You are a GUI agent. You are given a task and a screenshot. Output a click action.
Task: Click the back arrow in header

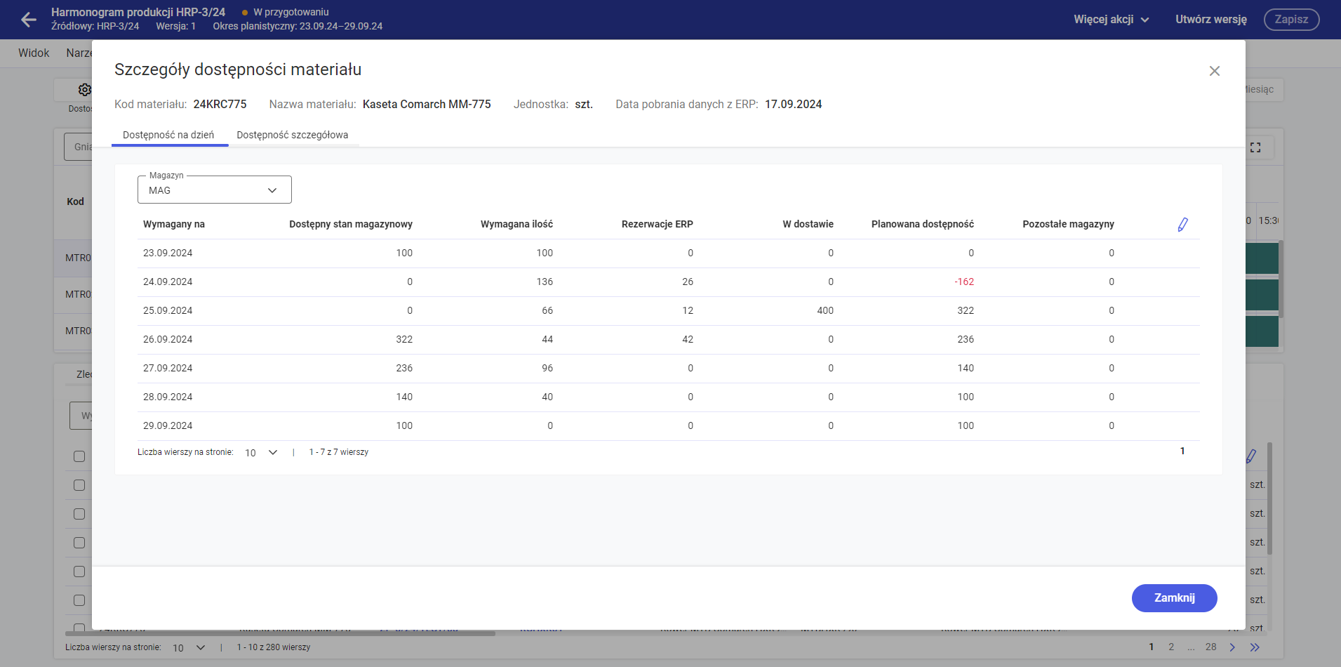pyautogui.click(x=29, y=20)
